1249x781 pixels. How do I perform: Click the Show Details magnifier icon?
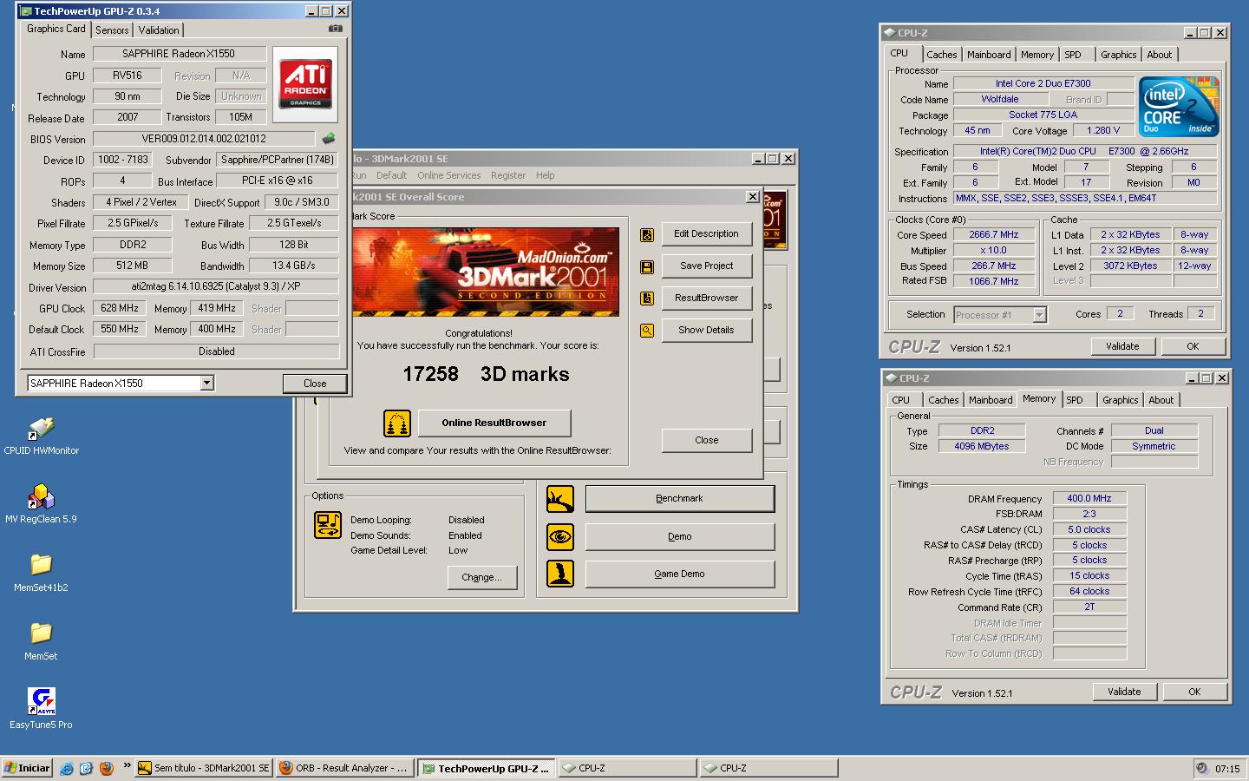[647, 331]
